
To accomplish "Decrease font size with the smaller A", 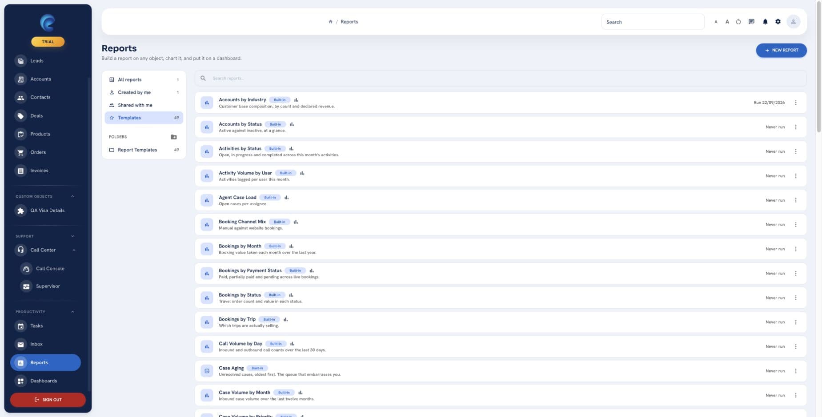I will tap(716, 22).
